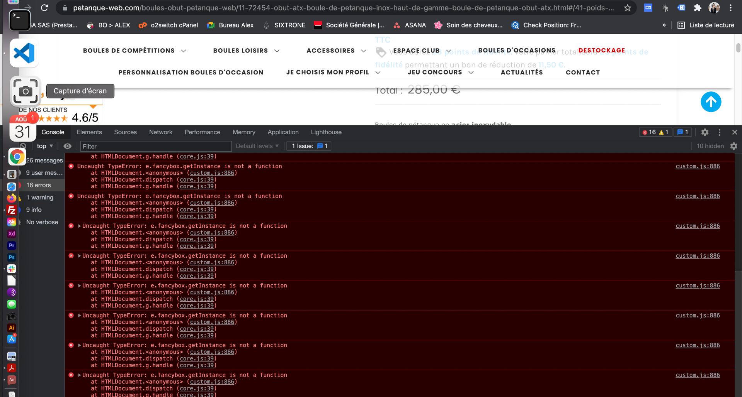Viewport: 742px width, 397px height.
Task: Open Adobe XD from the Dock
Action: click(x=12, y=233)
